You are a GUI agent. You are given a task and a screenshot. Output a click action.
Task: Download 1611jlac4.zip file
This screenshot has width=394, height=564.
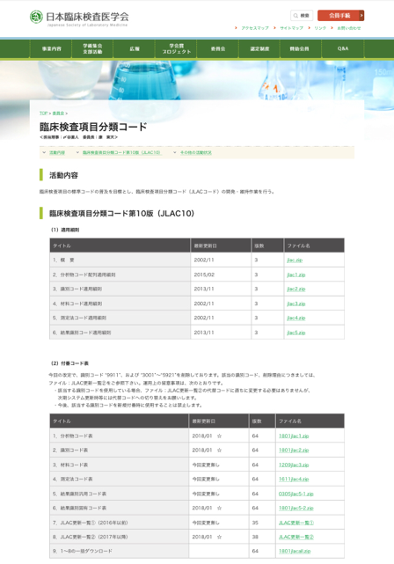294,480
